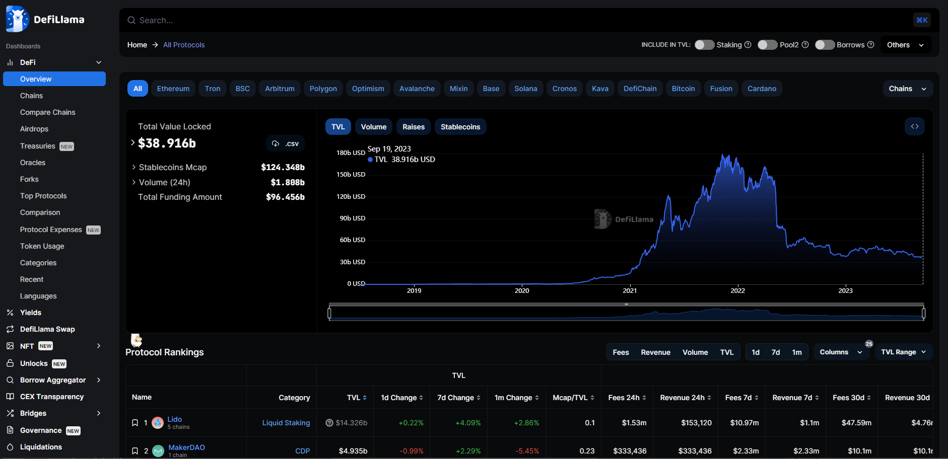Switch chart to Volume tab
This screenshot has width=948, height=459.
(374, 127)
